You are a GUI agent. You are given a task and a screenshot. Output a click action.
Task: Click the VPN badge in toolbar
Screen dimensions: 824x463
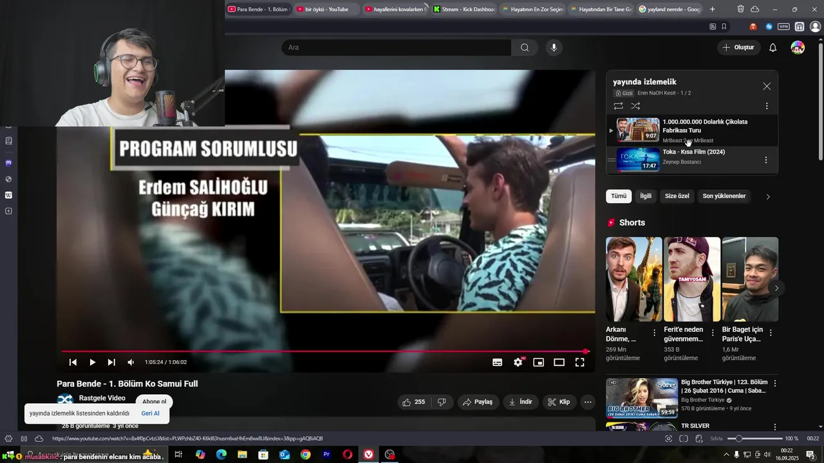pos(783,26)
